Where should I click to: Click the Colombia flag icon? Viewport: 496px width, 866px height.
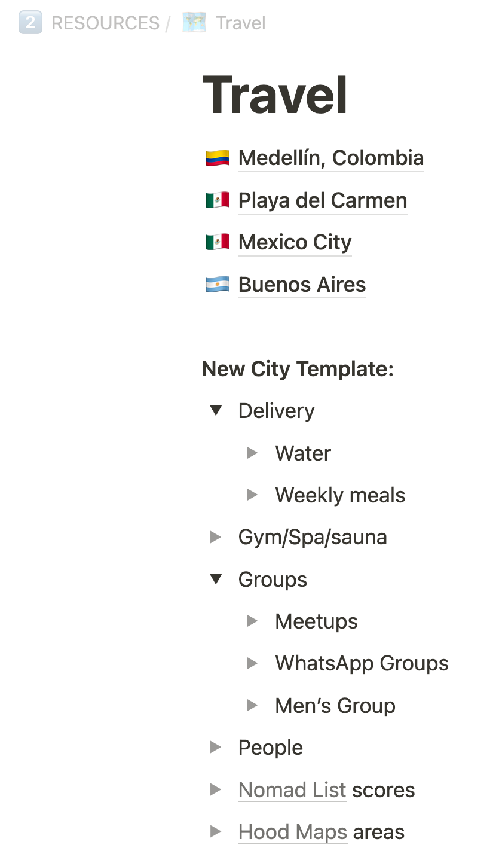(x=218, y=158)
